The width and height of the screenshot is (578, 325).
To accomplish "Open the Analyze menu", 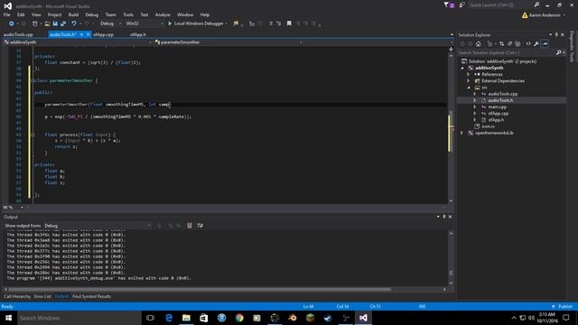I will click(x=163, y=14).
